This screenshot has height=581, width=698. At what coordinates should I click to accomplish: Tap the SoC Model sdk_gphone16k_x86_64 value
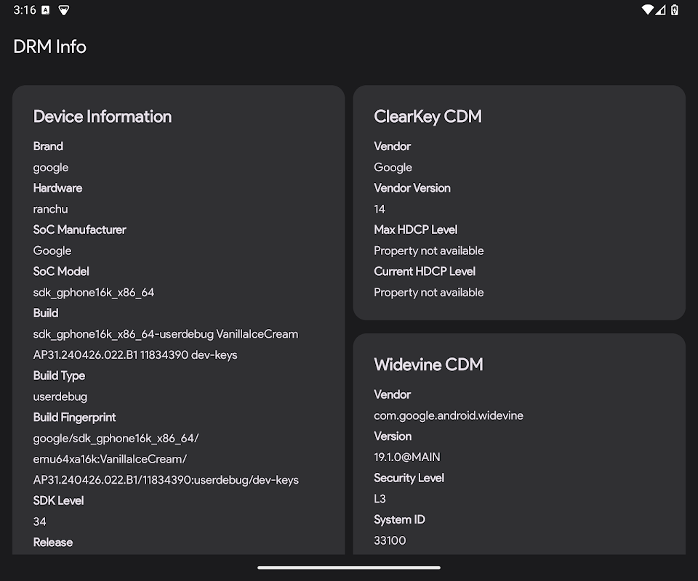click(x=94, y=292)
